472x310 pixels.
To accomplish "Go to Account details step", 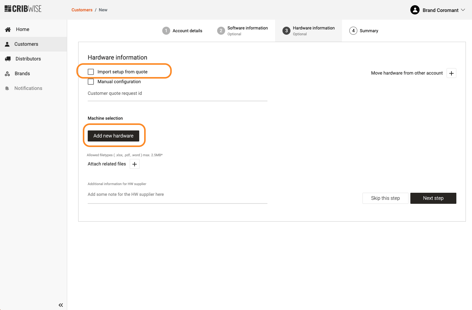I will [x=182, y=31].
